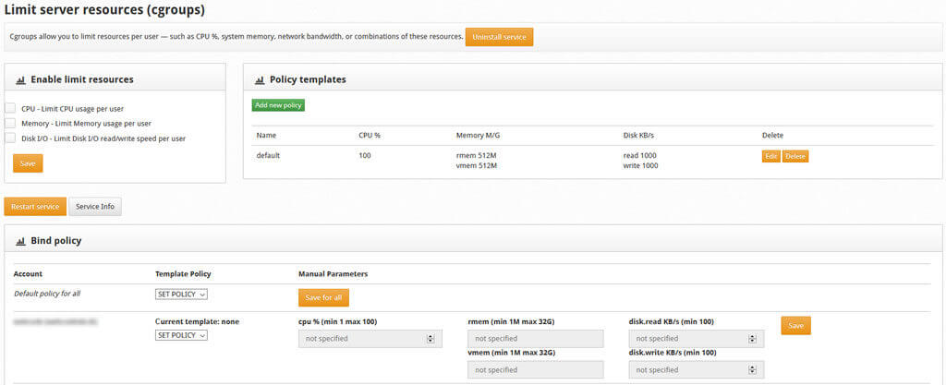Save the enabled limit resources settings
This screenshot has width=946, height=385.
coord(28,163)
